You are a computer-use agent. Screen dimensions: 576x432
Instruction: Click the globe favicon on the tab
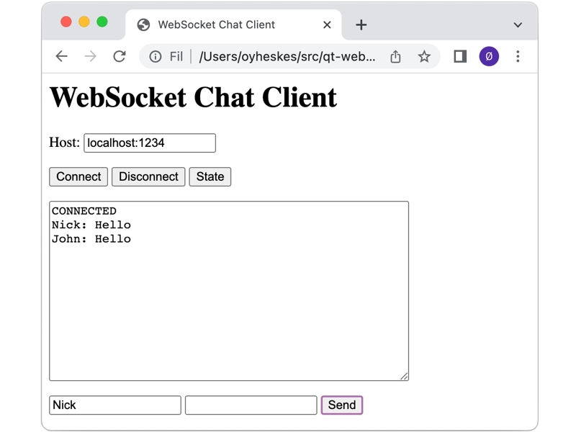coord(141,24)
